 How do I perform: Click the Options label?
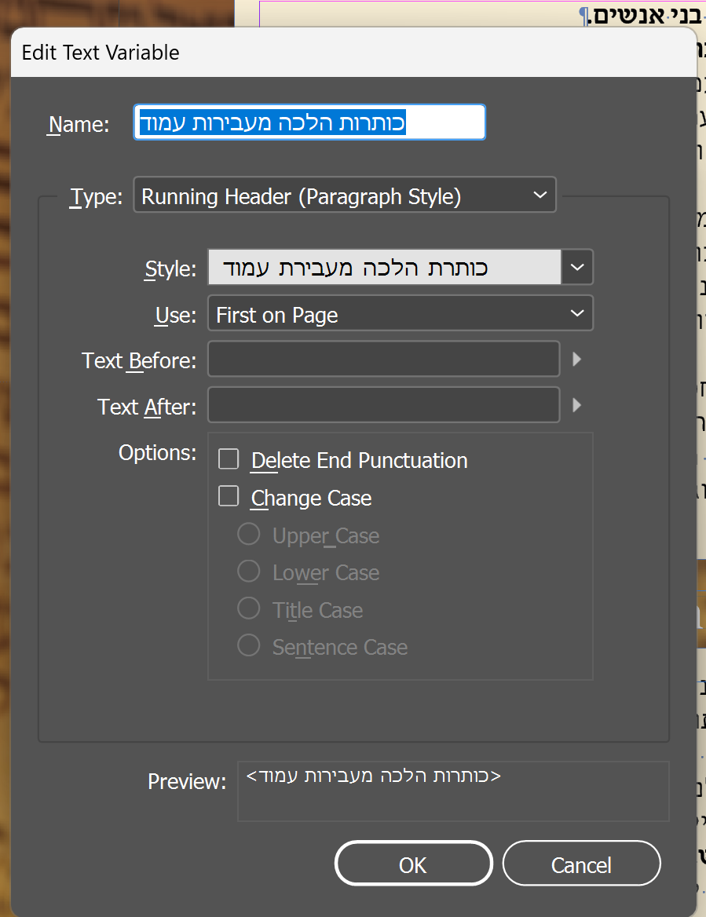click(157, 453)
